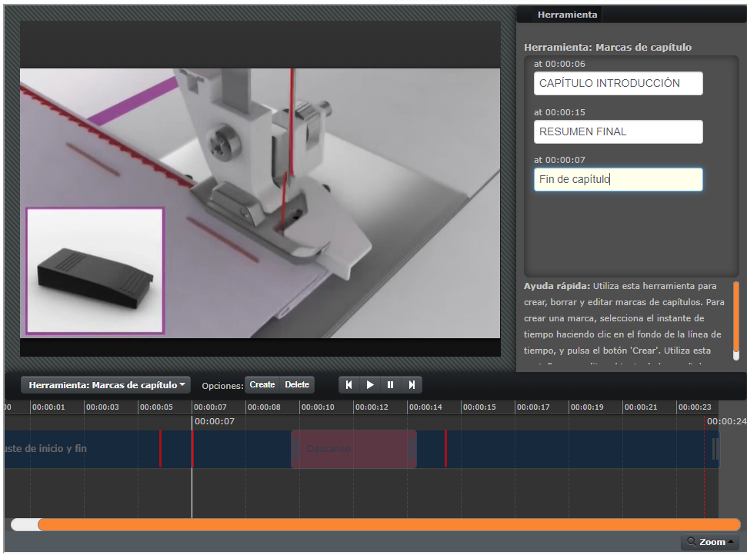Pause the video playback

coord(391,384)
